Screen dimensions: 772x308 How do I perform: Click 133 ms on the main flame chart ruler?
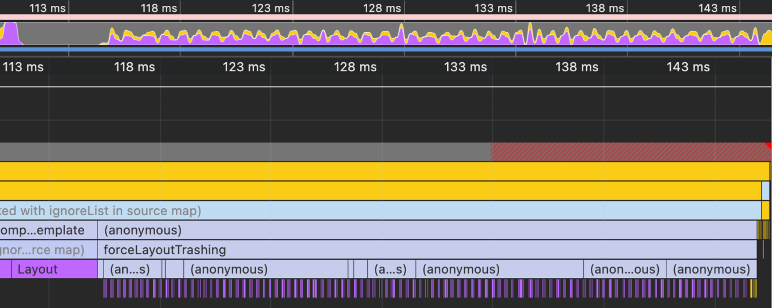point(465,67)
